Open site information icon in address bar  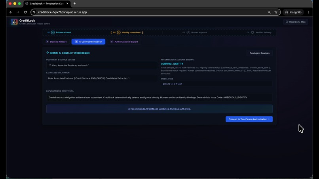(34, 12)
